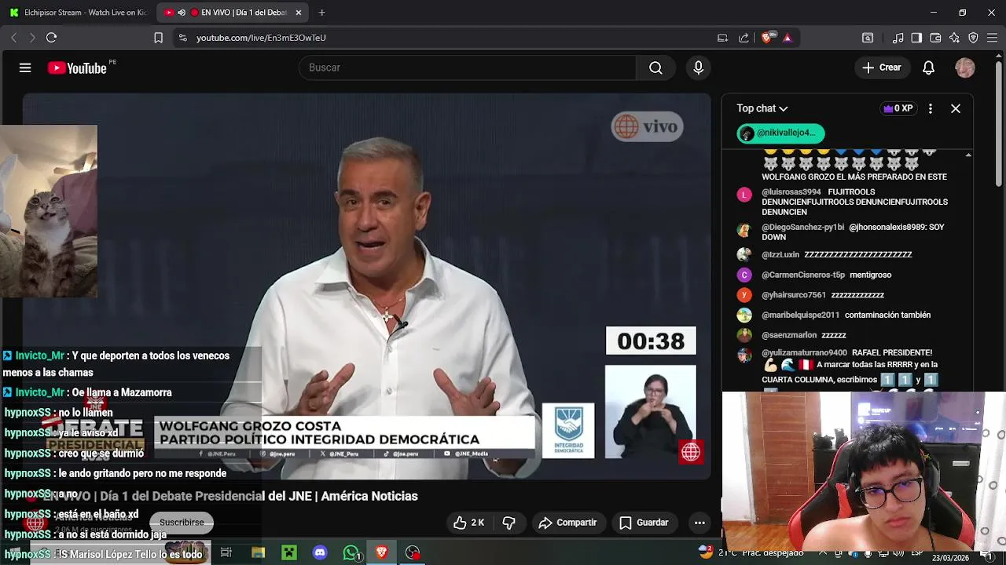This screenshot has height=565, width=1006.
Task: Subscribe with the Suscribirse button
Action: (x=182, y=523)
